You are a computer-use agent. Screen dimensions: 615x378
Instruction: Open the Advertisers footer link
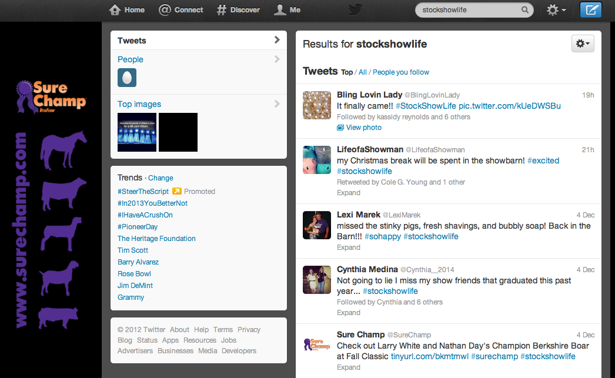click(135, 351)
